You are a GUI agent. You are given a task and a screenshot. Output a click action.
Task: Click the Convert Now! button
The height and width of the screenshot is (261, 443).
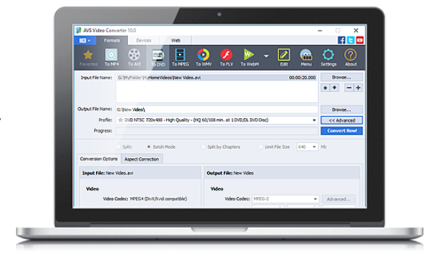pyautogui.click(x=341, y=130)
